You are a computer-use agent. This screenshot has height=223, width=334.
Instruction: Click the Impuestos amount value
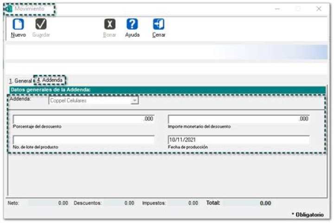[x=185, y=203]
